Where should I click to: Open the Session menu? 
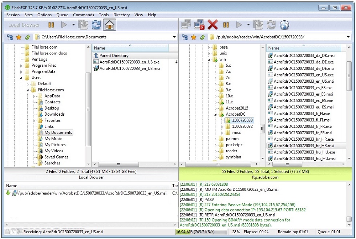(13, 15)
